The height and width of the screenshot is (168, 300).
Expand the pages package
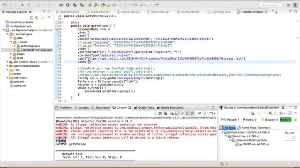[11, 54]
